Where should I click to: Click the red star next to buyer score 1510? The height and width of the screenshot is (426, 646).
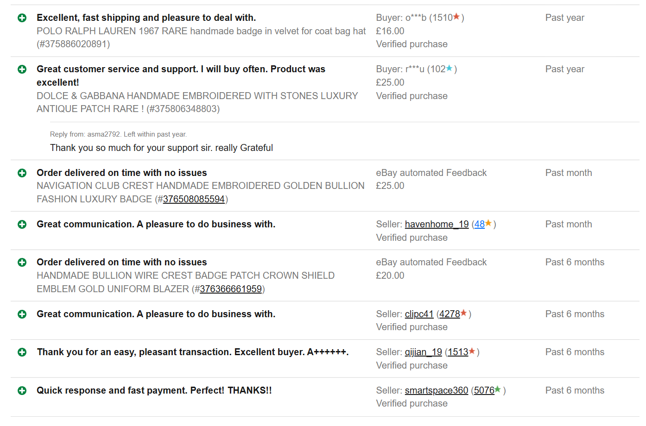[x=456, y=17]
